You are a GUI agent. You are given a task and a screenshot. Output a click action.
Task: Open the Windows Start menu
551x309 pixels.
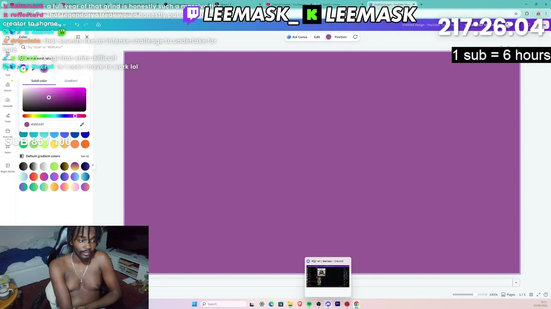195,304
